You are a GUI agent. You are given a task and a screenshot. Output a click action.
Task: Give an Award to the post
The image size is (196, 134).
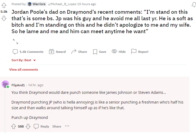57,52
